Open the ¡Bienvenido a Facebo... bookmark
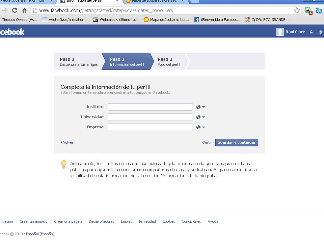324x243 pixels. coord(217,20)
